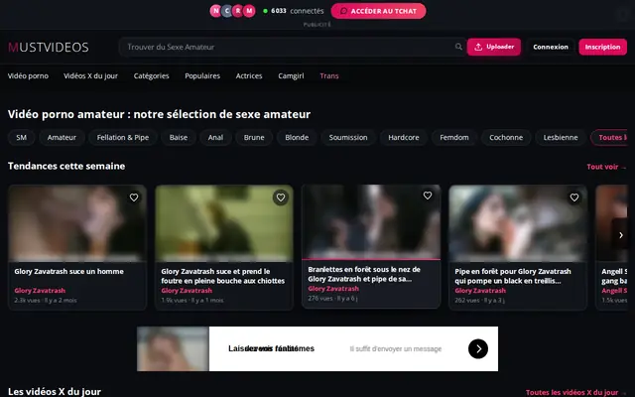Open the thumbnail of the 262 vues video
635x397 pixels.
click(x=518, y=223)
